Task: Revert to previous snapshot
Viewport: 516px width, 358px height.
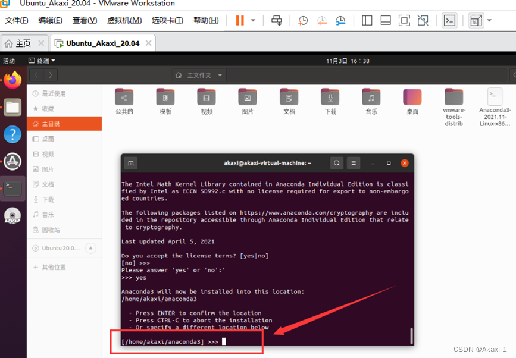Action: coord(322,20)
